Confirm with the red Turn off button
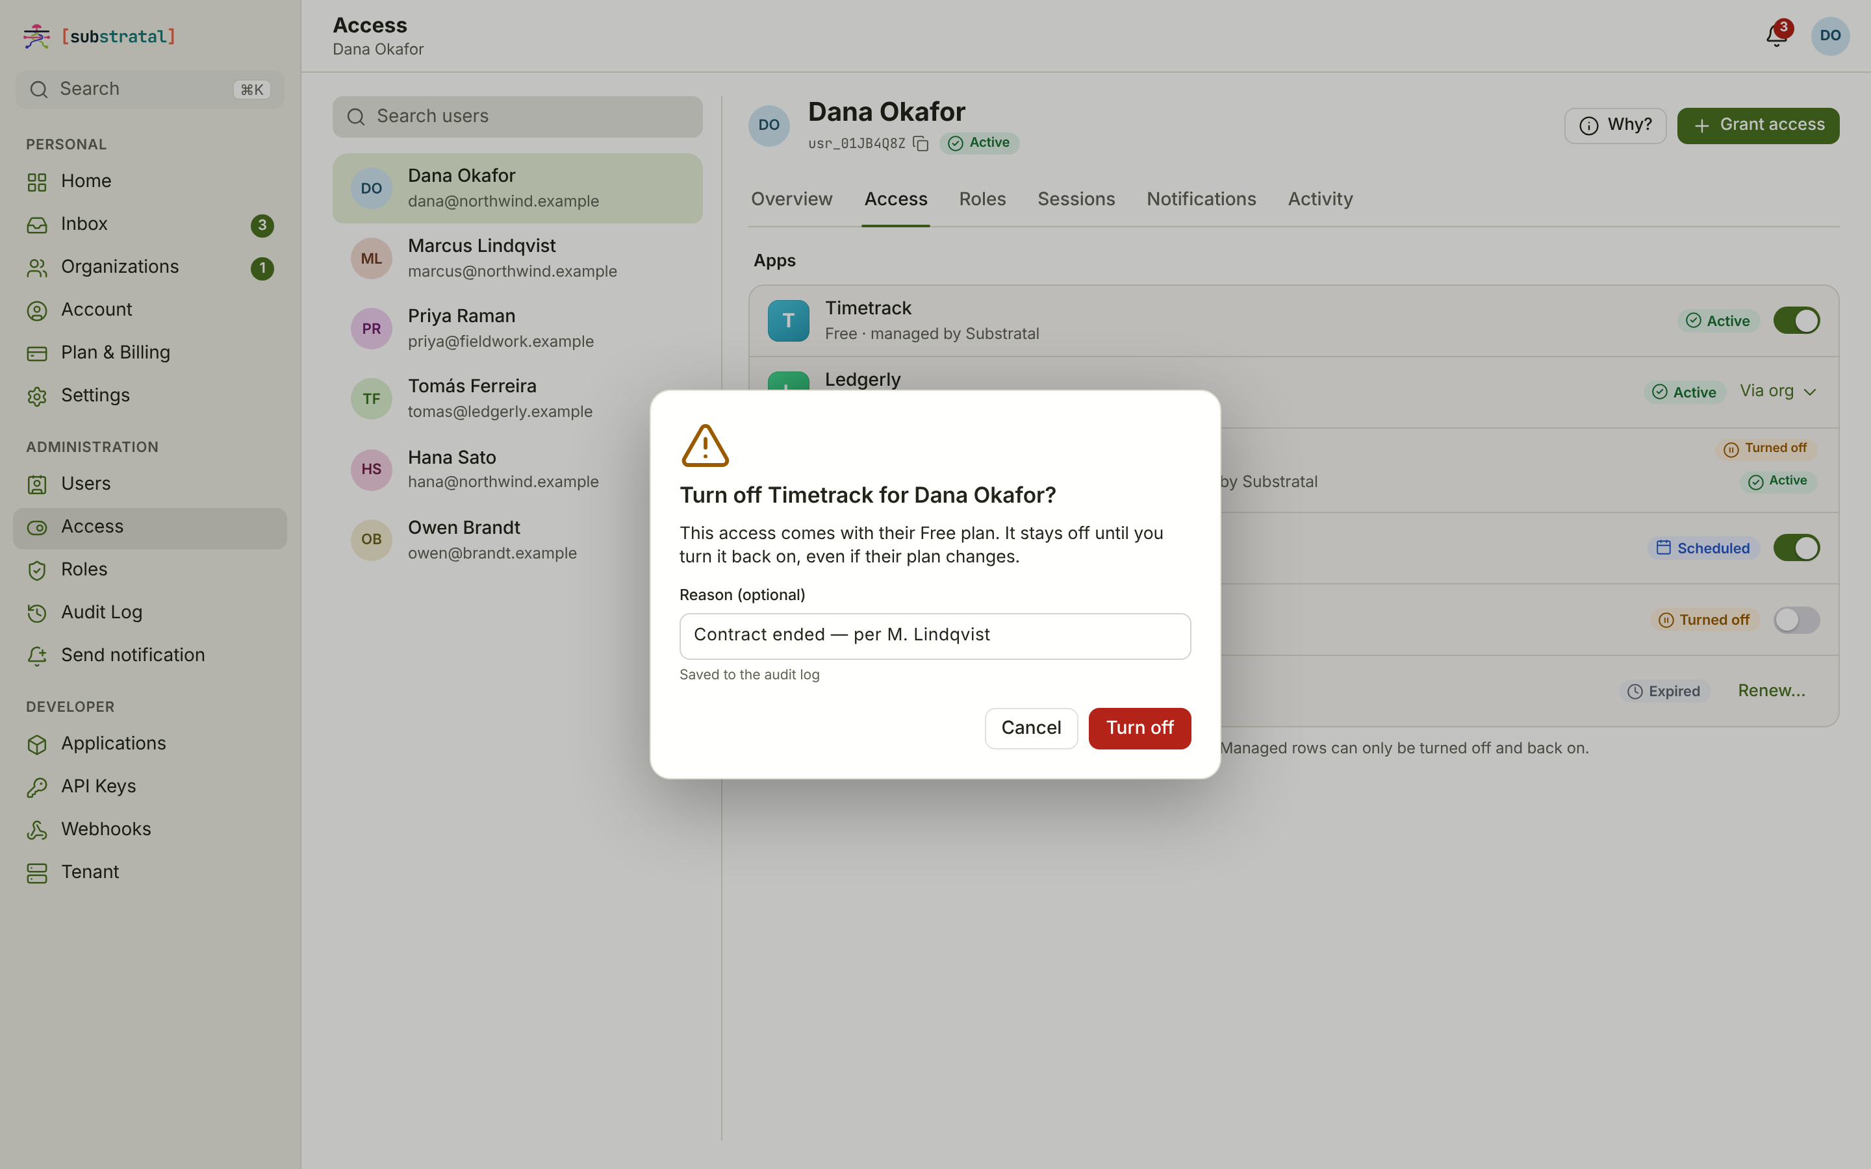Viewport: 1871px width, 1169px height. click(x=1139, y=728)
